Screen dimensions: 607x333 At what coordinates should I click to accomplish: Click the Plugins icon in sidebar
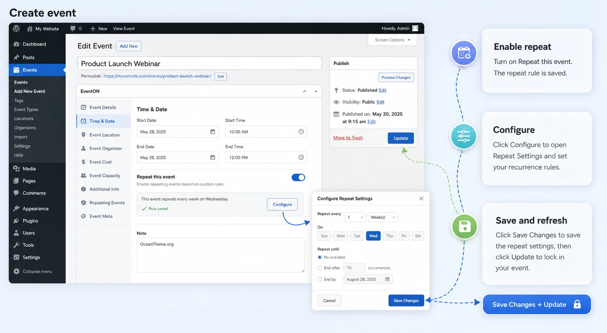point(16,221)
